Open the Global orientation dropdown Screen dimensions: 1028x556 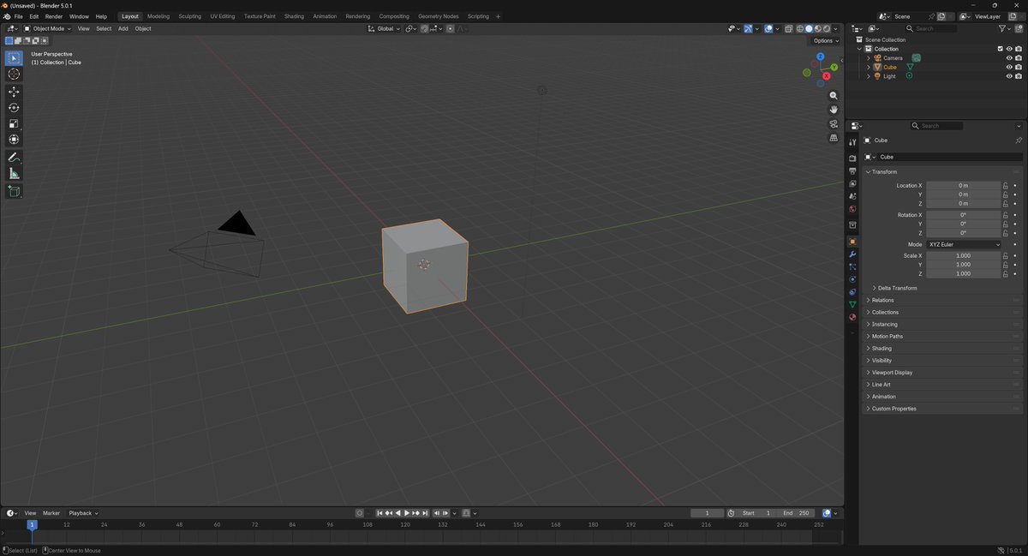click(384, 28)
